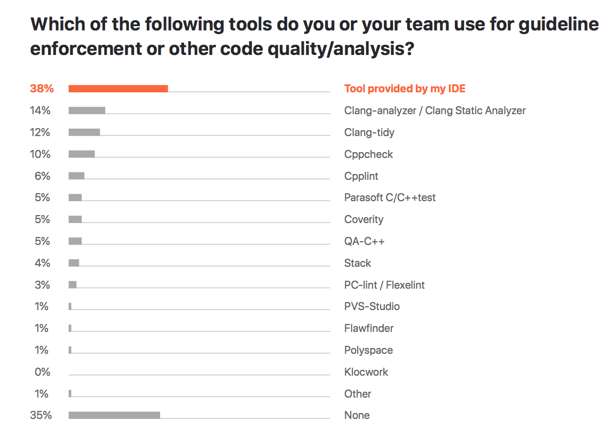Select the Flawfinder label

coord(369,328)
